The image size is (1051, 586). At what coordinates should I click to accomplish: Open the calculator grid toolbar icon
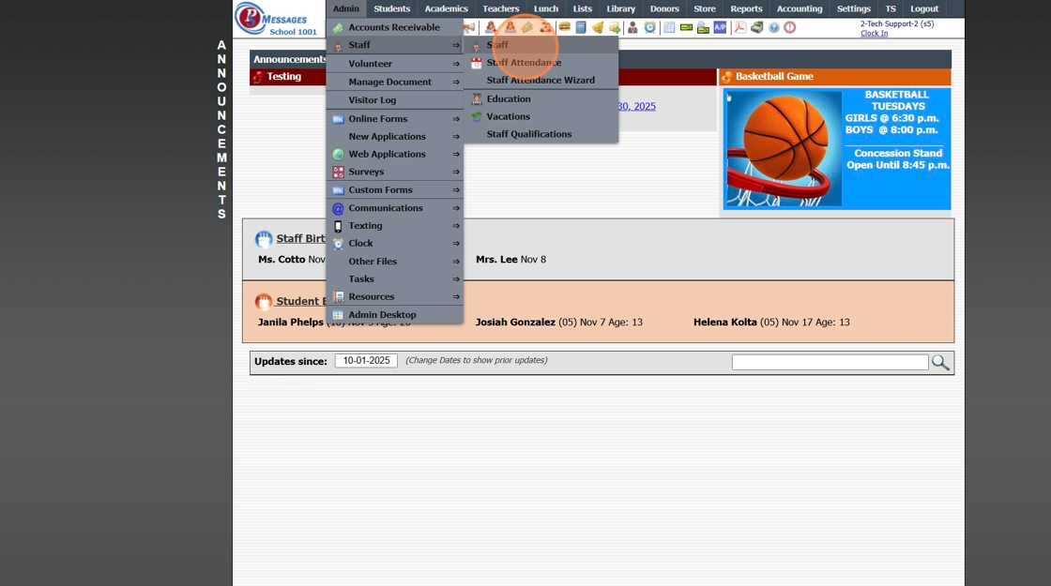coord(670,27)
